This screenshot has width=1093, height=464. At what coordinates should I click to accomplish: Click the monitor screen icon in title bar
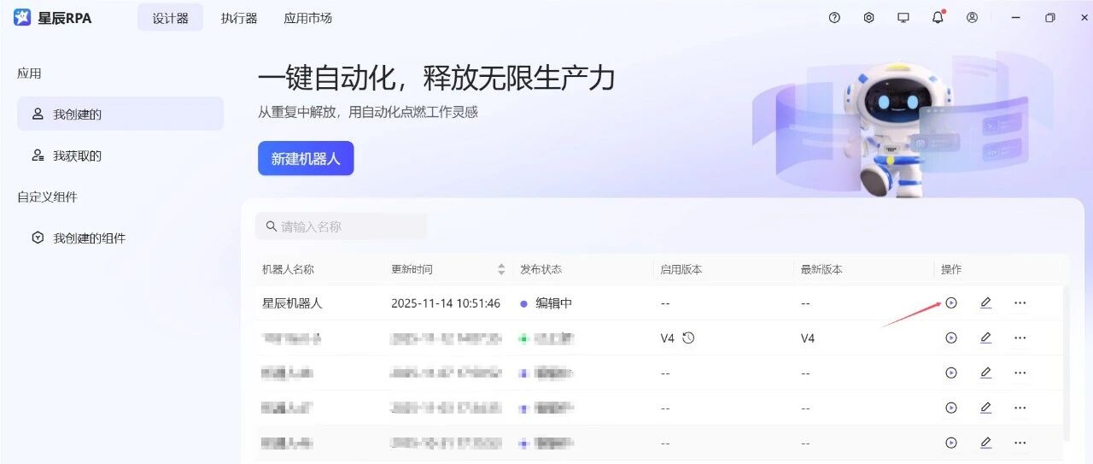pyautogui.click(x=903, y=17)
